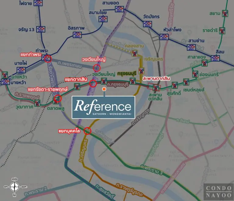Click the กรุงธนบุรี BTS station icon
The width and height of the screenshot is (234, 201).
[133, 81]
